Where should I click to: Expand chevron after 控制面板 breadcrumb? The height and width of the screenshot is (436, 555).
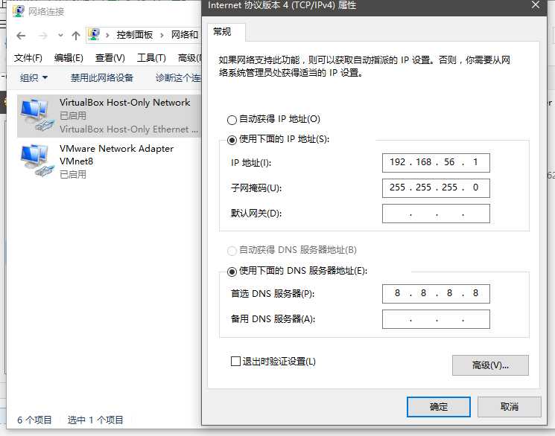162,35
